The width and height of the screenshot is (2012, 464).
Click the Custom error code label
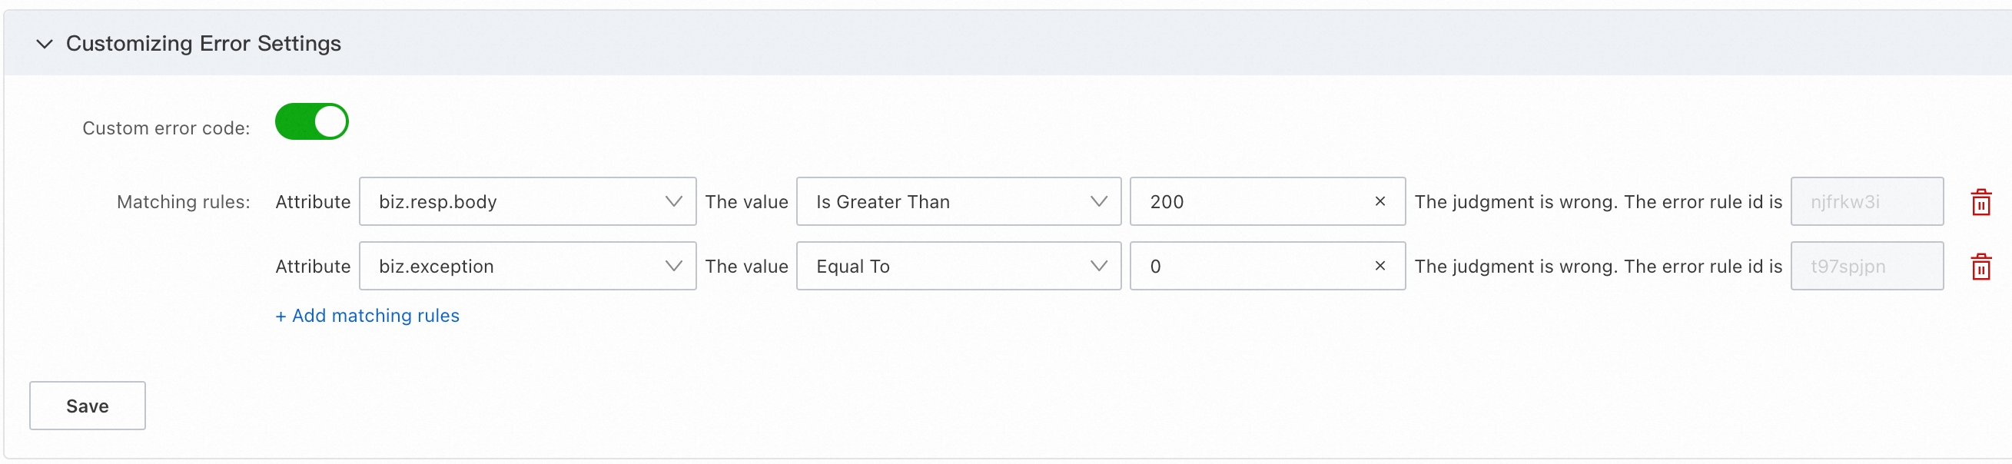click(166, 128)
